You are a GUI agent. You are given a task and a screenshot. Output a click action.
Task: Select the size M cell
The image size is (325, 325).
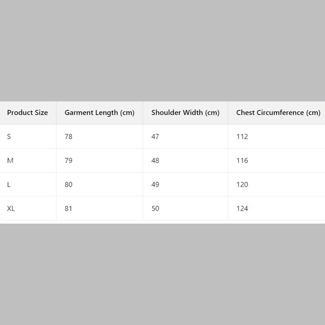coord(10,161)
